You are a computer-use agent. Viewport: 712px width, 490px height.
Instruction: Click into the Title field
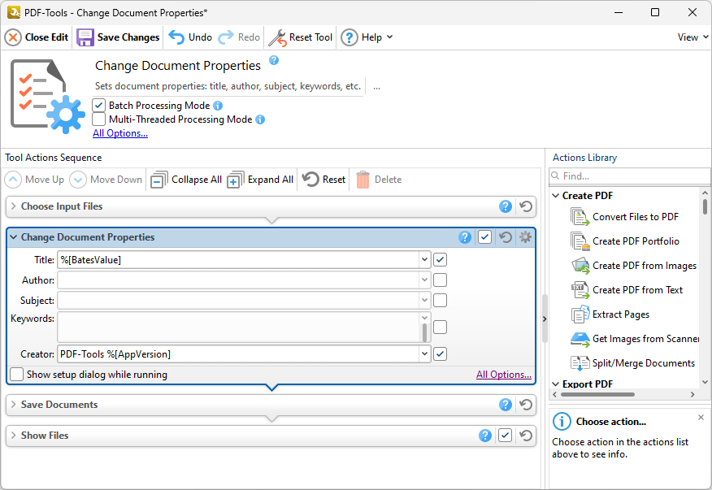click(x=238, y=260)
